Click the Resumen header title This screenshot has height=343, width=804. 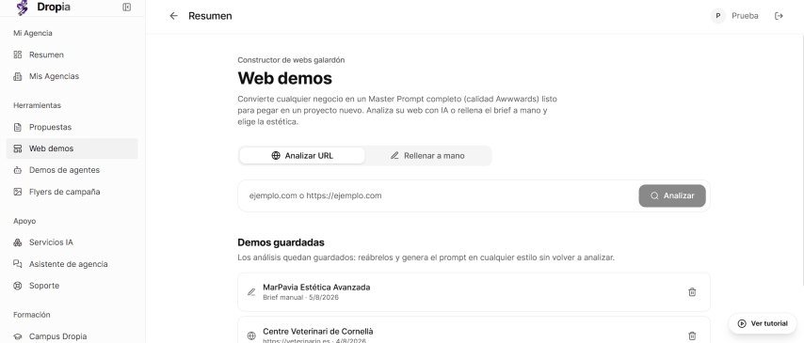coord(210,16)
